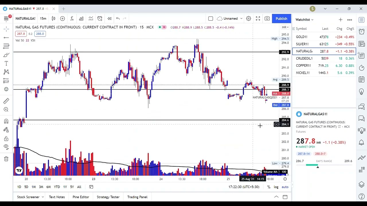Select the crosshair cursor tool

pos(6,29)
